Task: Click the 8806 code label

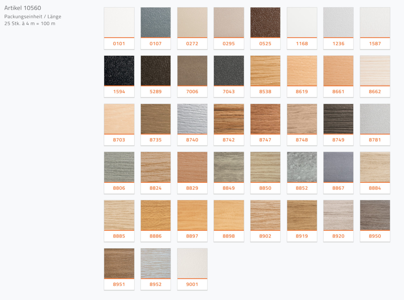Action: pyautogui.click(x=119, y=188)
